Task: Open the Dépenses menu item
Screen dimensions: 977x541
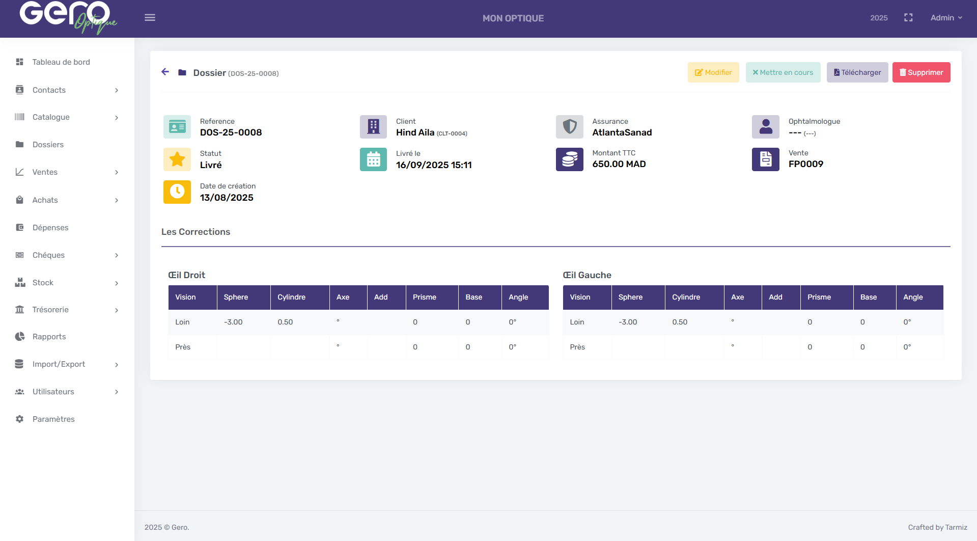Action: tap(50, 228)
